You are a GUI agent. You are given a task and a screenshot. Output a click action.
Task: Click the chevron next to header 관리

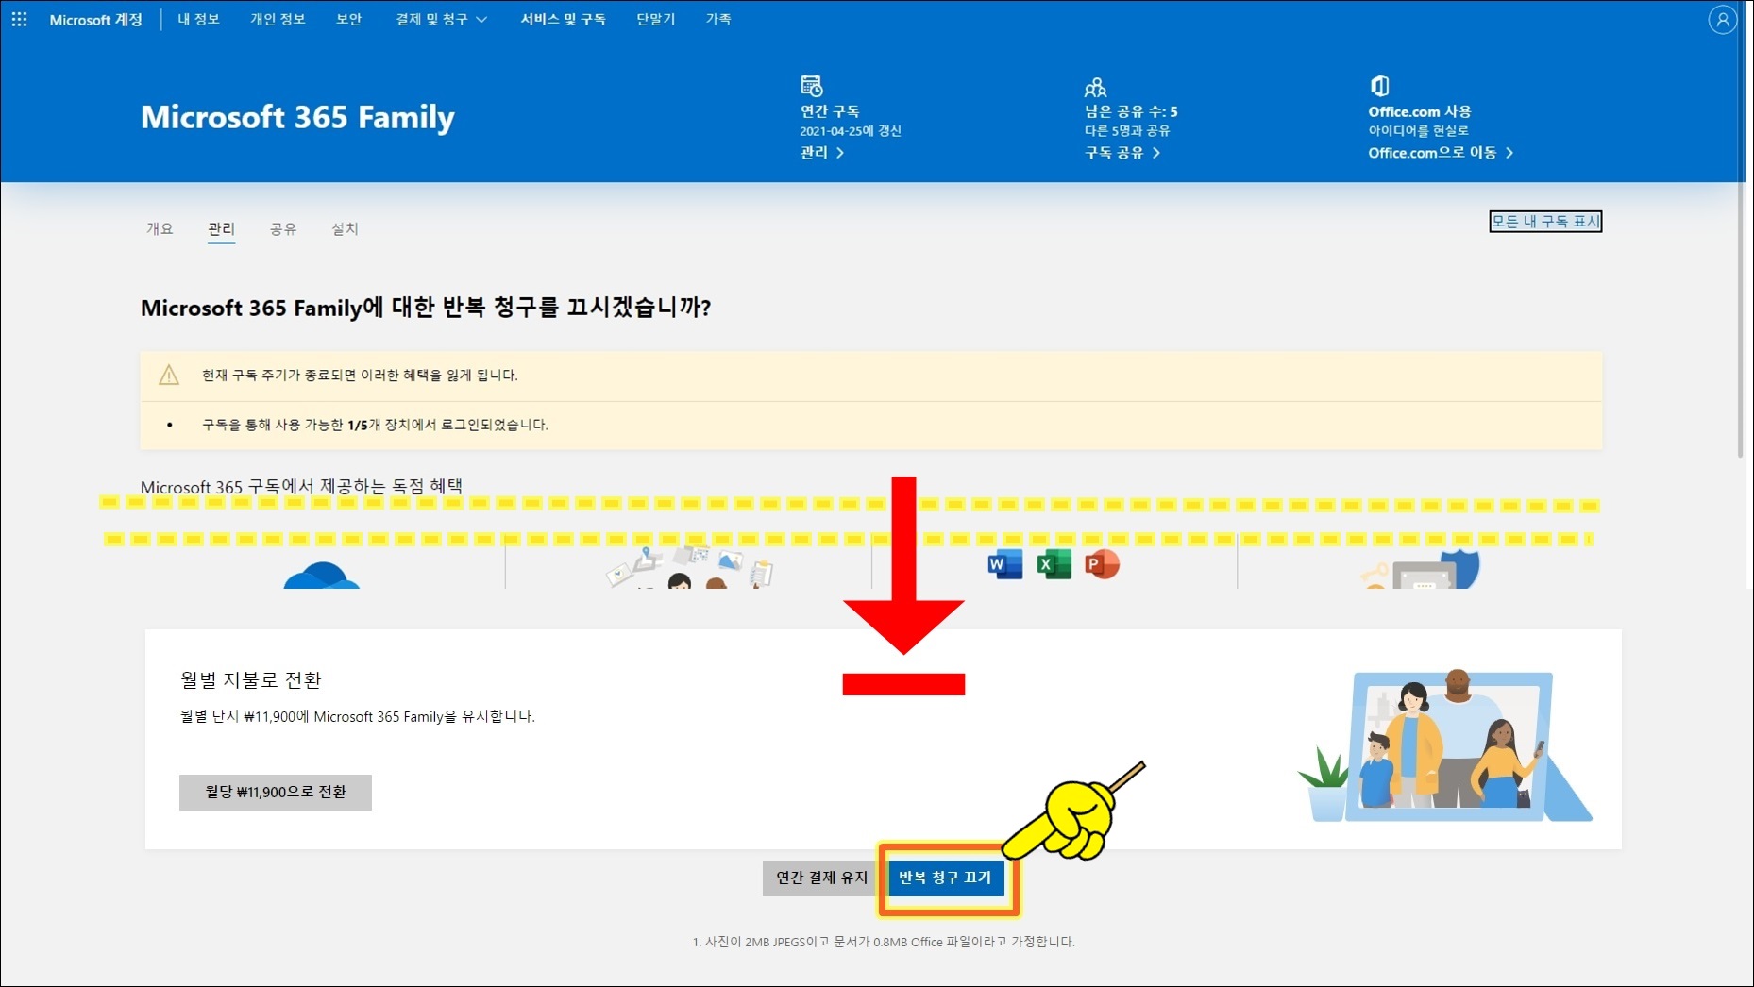click(x=839, y=153)
